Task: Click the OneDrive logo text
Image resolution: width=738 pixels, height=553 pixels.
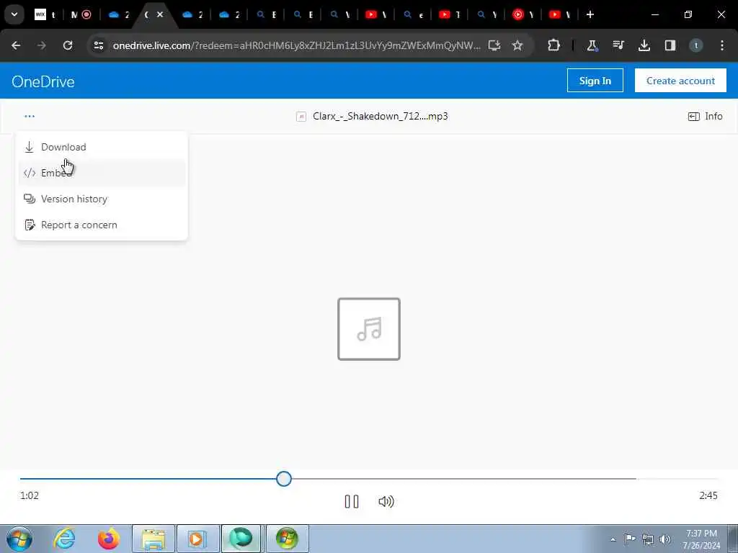Action: click(x=43, y=82)
